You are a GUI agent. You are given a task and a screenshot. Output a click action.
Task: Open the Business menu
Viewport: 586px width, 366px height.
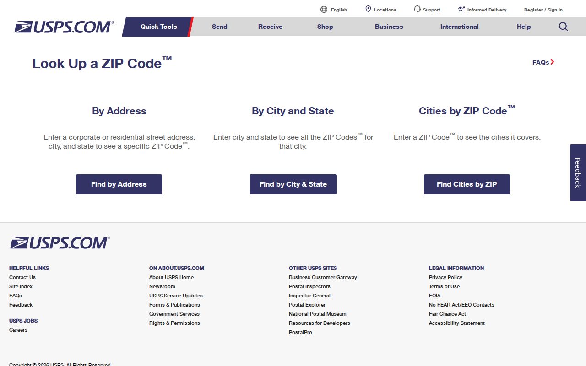tap(389, 27)
